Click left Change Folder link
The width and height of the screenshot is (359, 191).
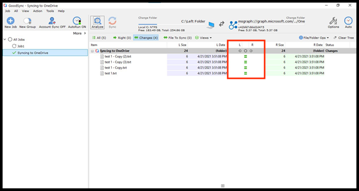148,18
